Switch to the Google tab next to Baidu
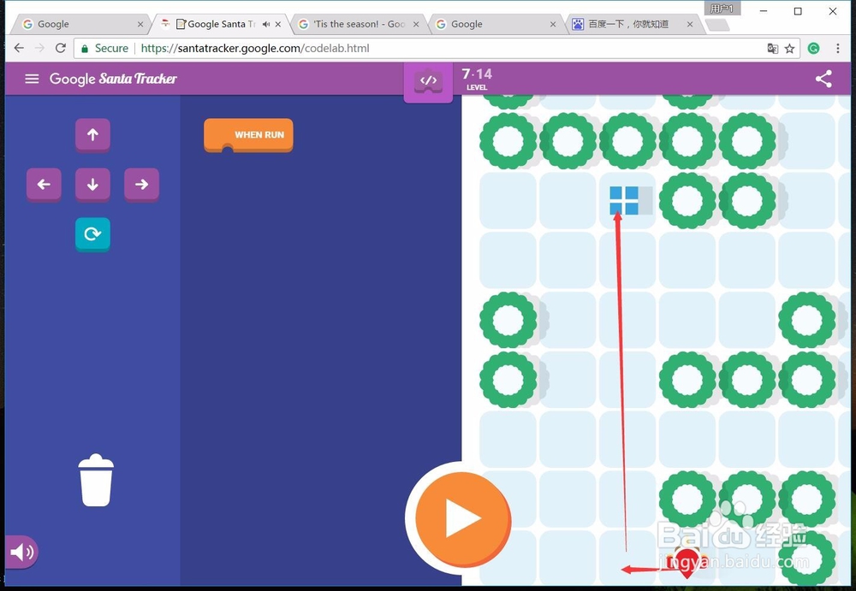Image resolution: width=856 pixels, height=591 pixels. 496,24
